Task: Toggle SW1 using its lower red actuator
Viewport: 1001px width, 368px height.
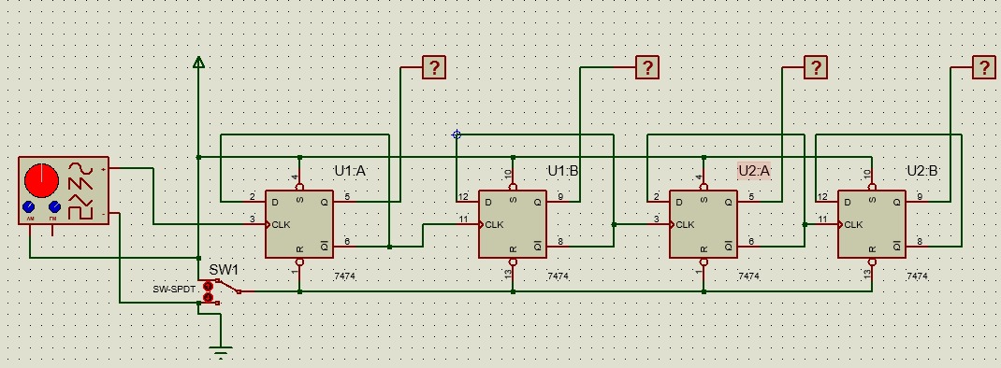Action: click(208, 297)
